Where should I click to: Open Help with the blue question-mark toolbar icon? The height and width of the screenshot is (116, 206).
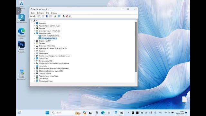click(47, 16)
